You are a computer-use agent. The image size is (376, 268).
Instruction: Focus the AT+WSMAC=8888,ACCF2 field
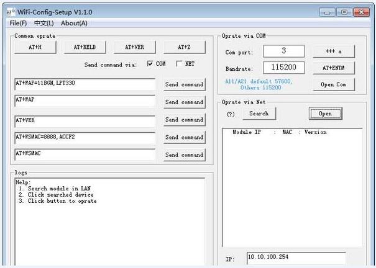pos(85,138)
